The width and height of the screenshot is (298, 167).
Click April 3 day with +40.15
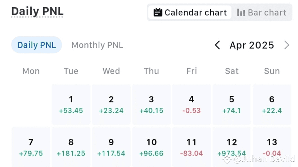coord(152,104)
